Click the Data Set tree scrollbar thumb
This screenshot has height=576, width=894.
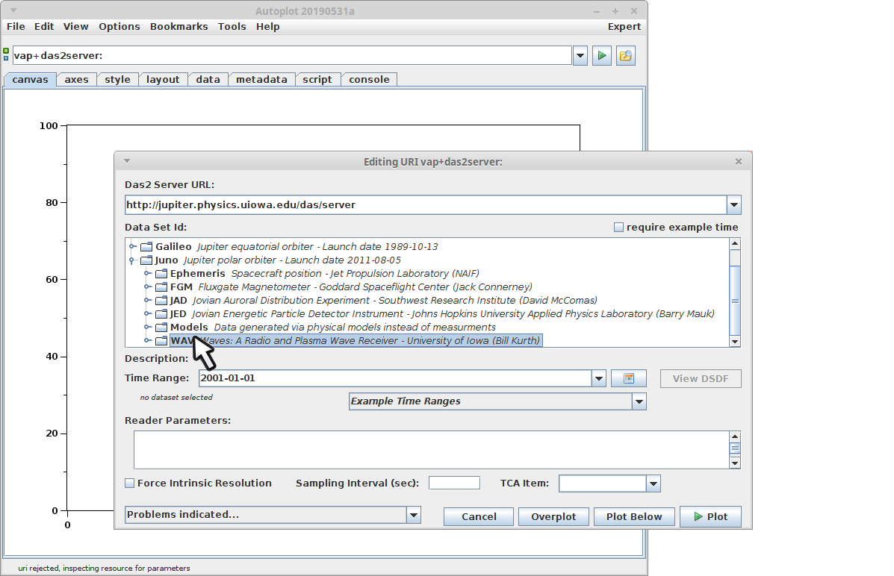(x=735, y=300)
